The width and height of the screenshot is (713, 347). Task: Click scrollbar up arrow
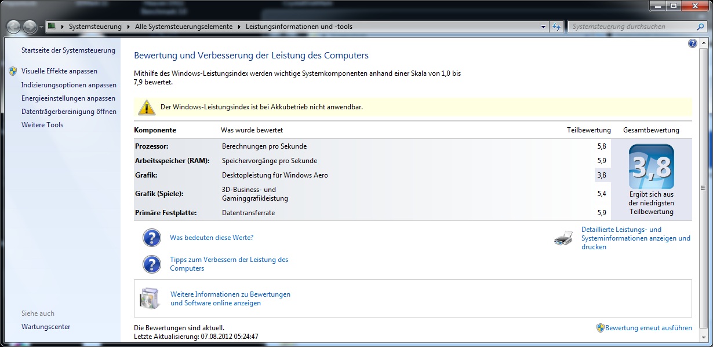pyautogui.click(x=703, y=42)
